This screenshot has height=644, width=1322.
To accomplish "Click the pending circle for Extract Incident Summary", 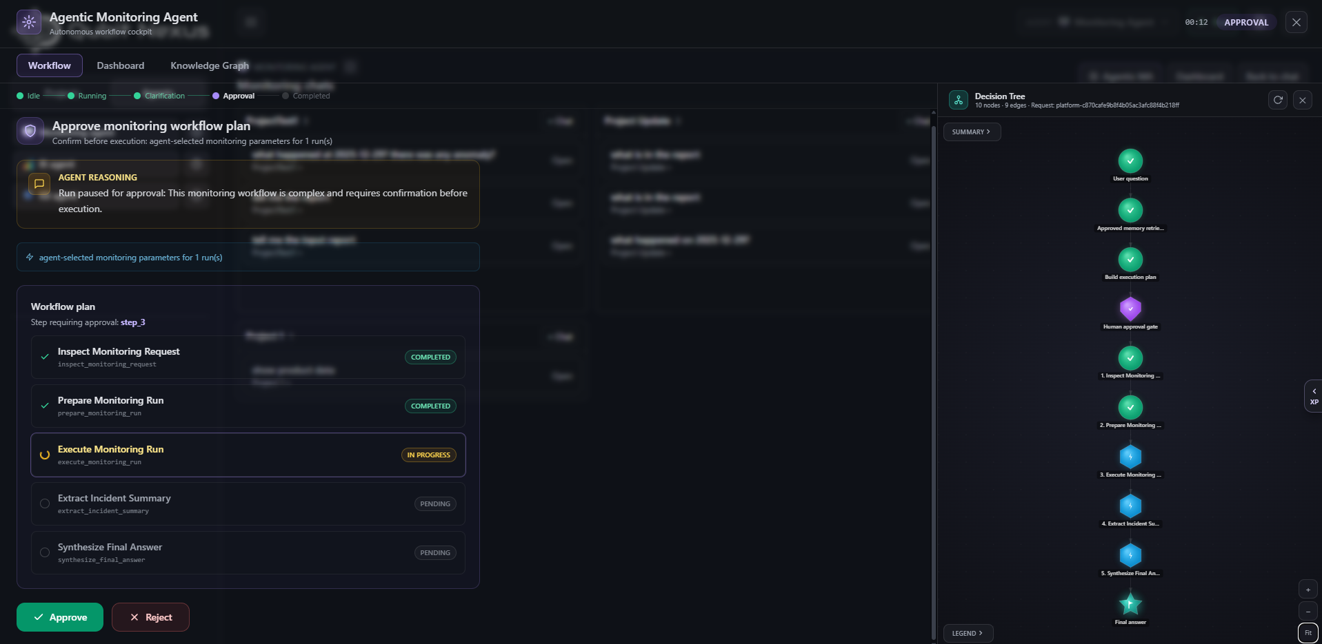I will 45,503.
